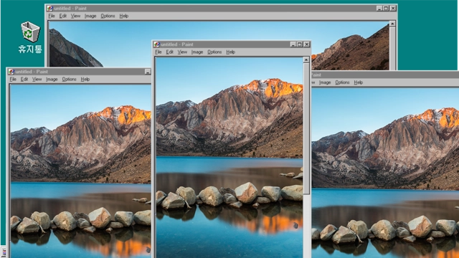
Task: Open Help menu in the left Paint window
Action: (x=85, y=79)
